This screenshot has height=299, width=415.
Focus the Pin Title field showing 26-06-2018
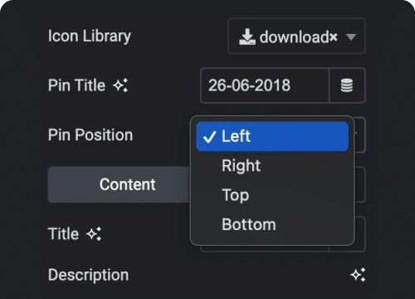265,86
